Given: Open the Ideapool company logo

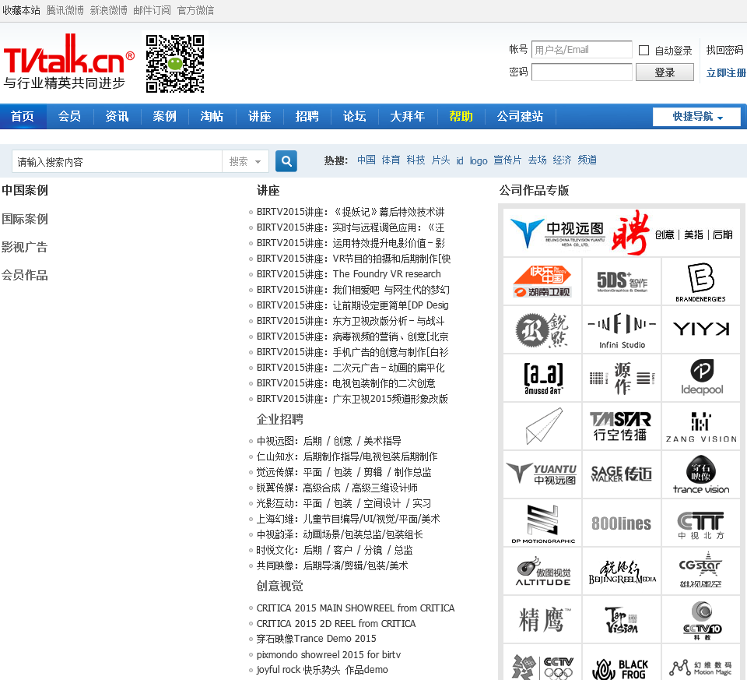Looking at the screenshot, I should click(x=701, y=378).
